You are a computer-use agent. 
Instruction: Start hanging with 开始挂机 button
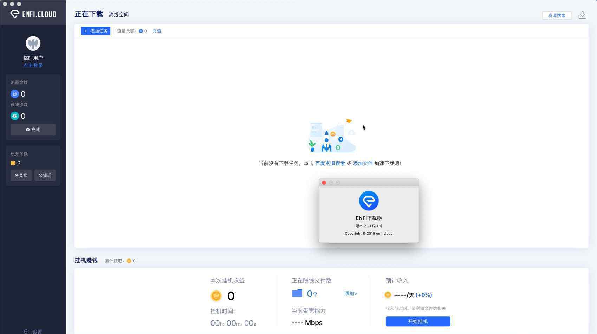click(x=418, y=322)
